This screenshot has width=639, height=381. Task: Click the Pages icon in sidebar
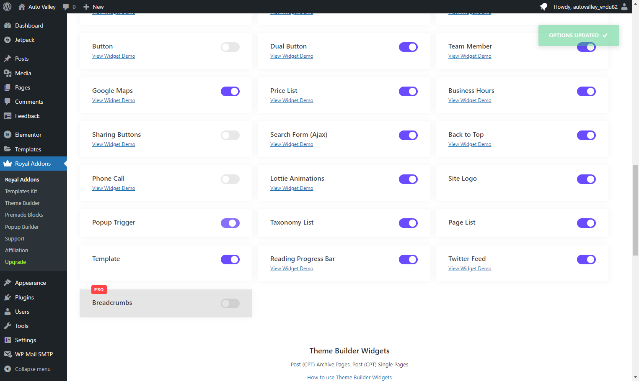(8, 87)
